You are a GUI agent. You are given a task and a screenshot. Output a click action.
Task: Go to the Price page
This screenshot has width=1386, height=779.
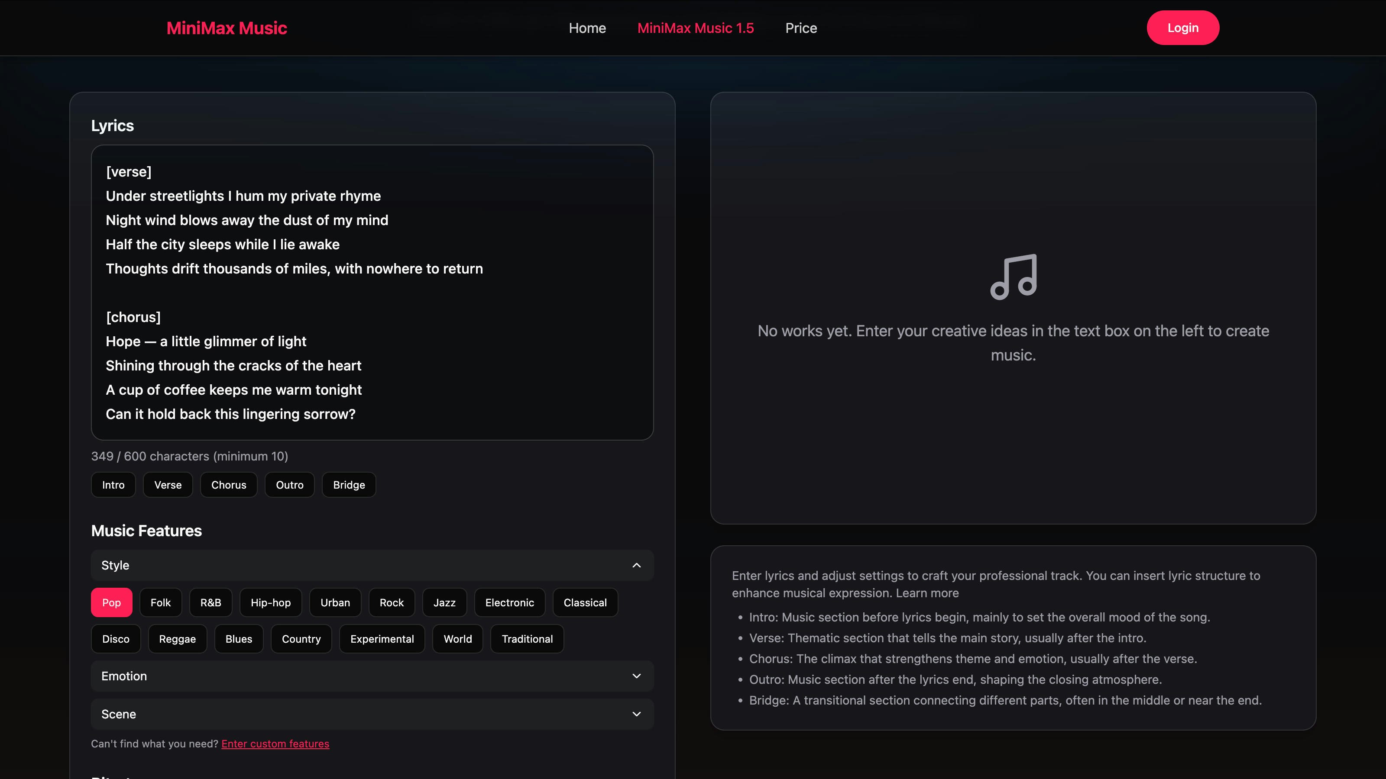800,28
